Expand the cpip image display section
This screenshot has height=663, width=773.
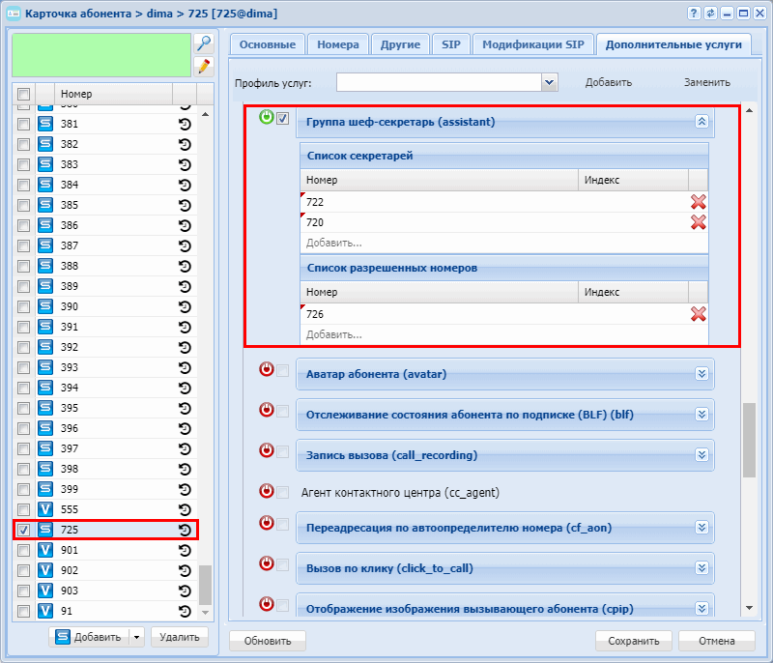coord(701,608)
